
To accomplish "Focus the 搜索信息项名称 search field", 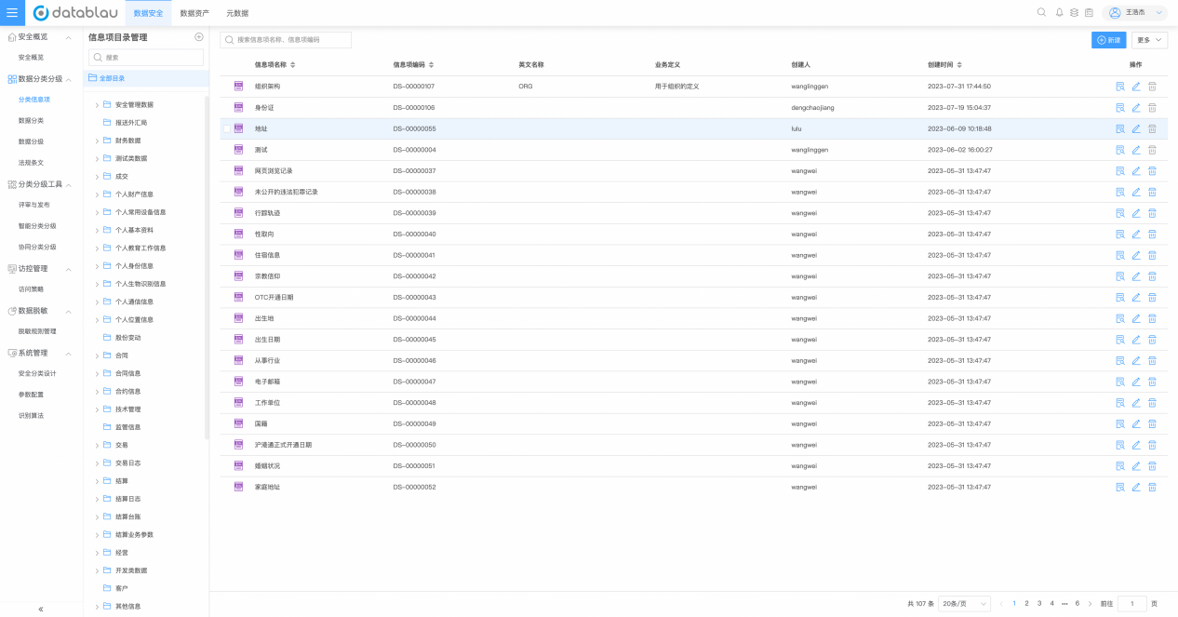I will coord(286,40).
